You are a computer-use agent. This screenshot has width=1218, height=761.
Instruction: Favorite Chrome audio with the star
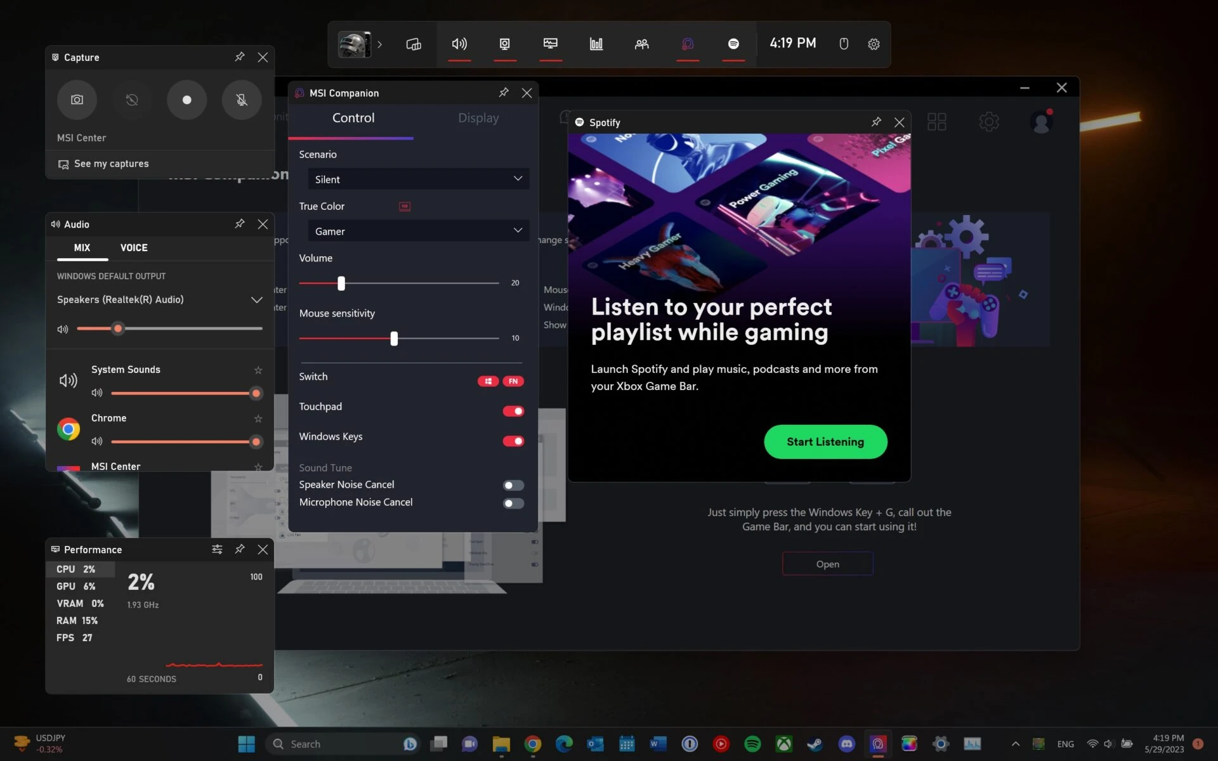click(x=258, y=419)
